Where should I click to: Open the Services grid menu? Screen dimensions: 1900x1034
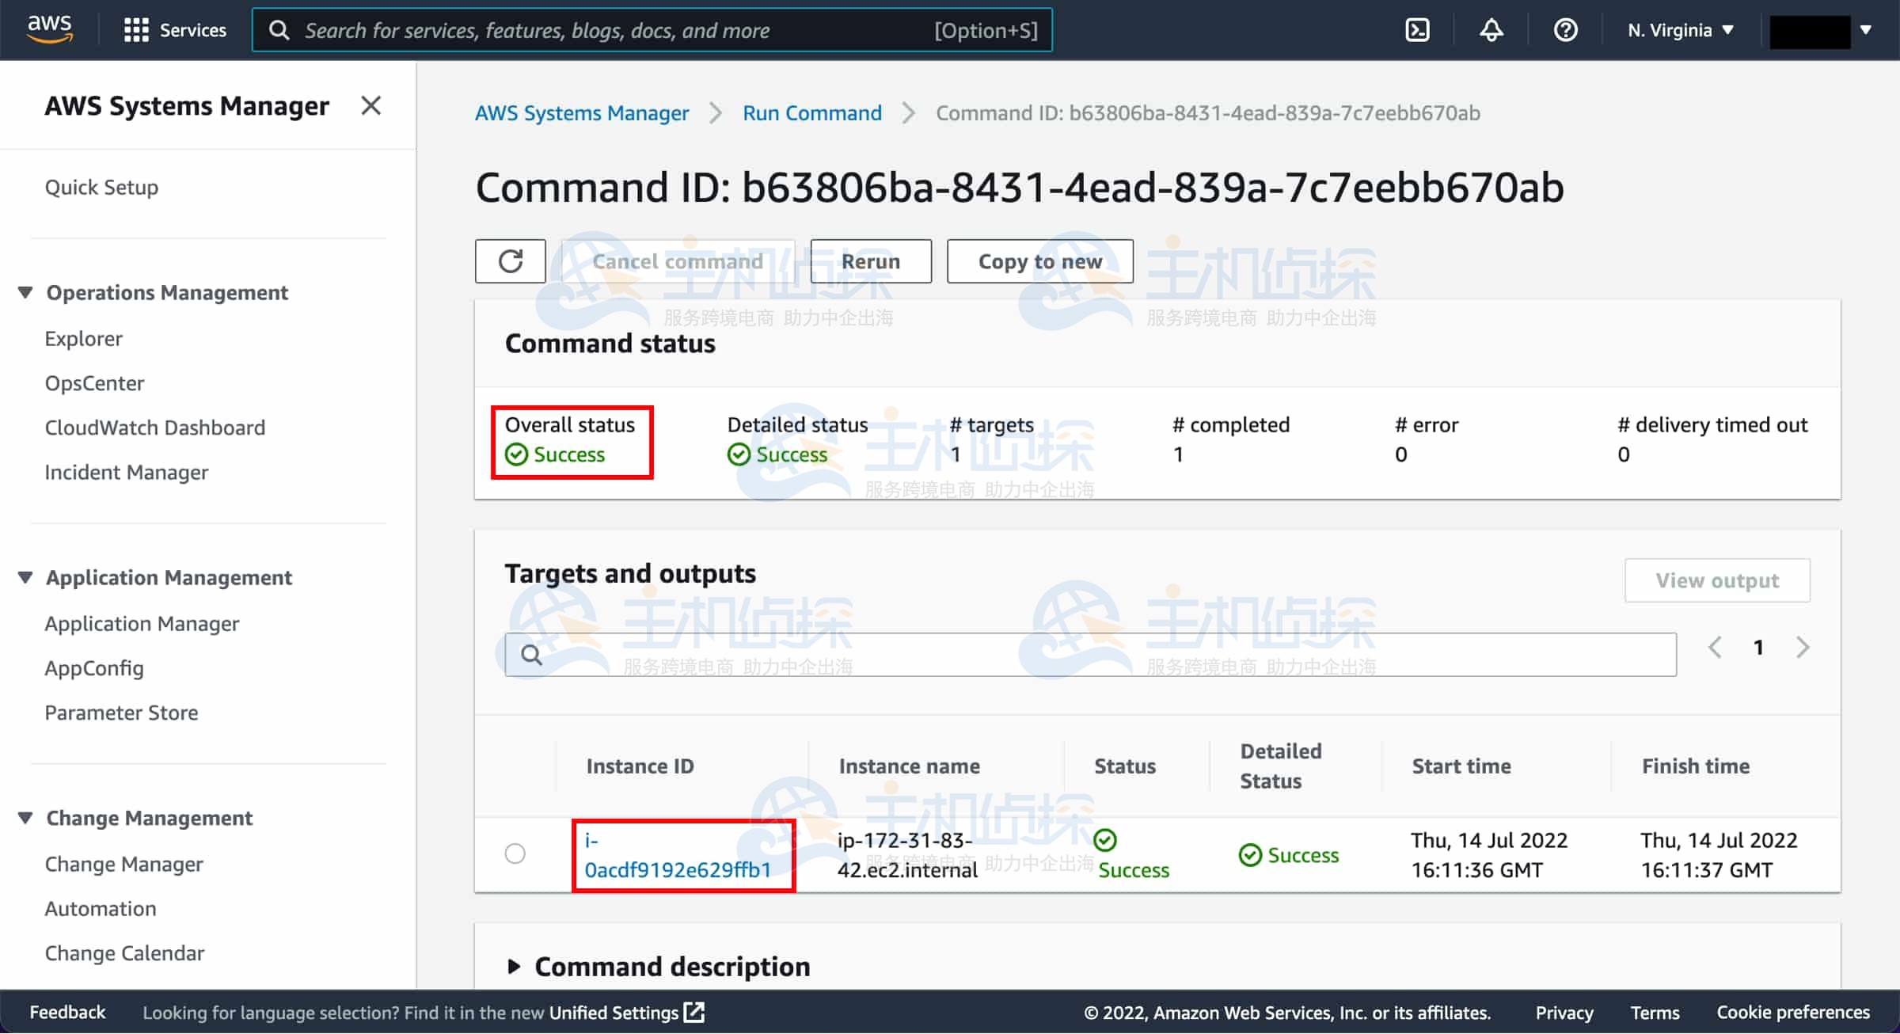point(175,30)
